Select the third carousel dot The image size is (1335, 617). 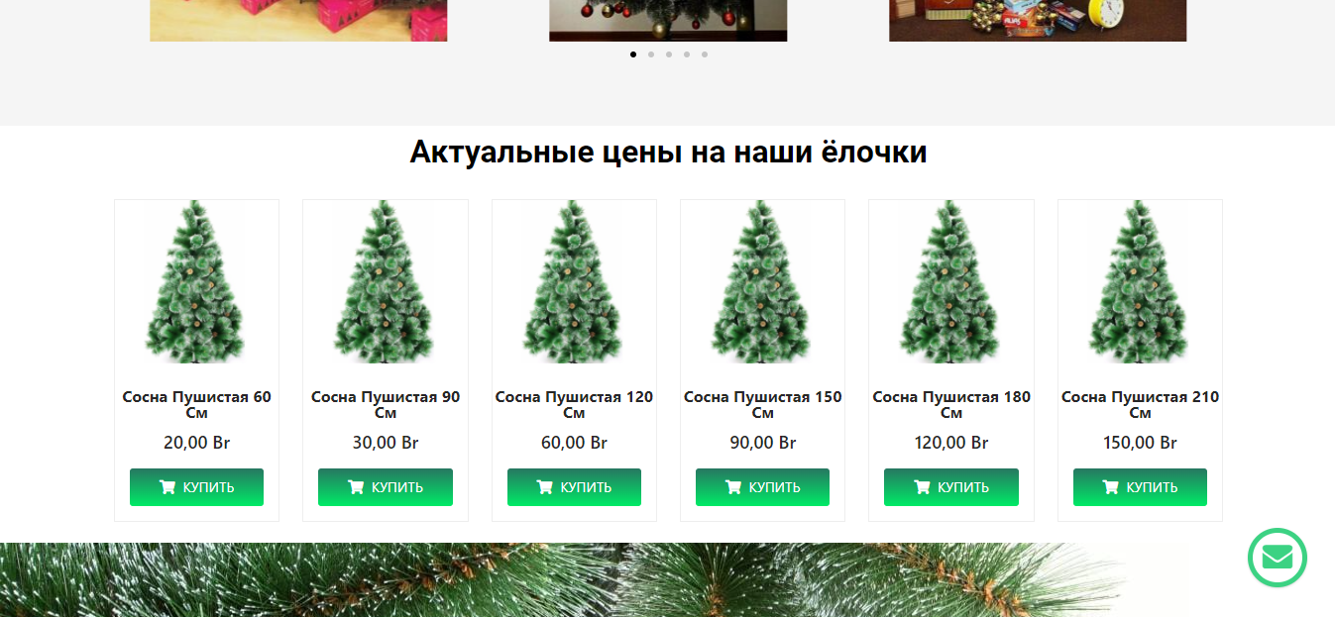click(x=669, y=54)
